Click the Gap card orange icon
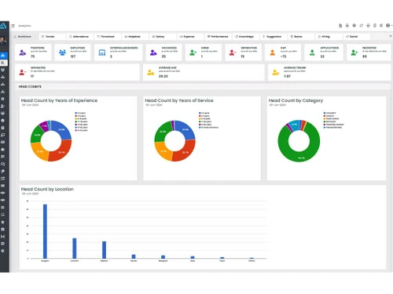Viewport: 393px width, 294px height. 273,53
